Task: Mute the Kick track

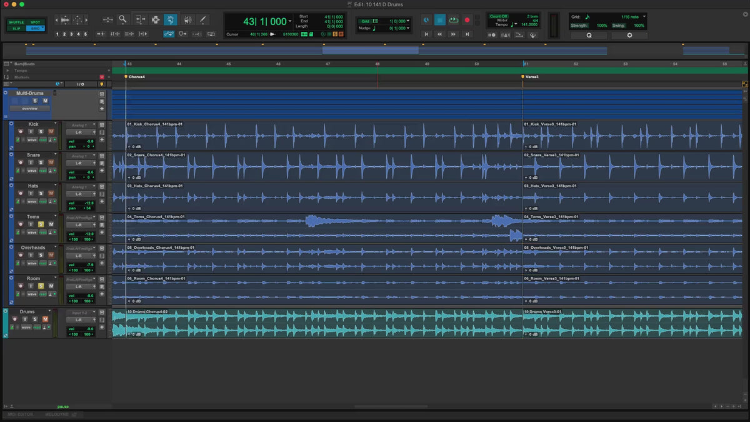Action: tap(51, 131)
